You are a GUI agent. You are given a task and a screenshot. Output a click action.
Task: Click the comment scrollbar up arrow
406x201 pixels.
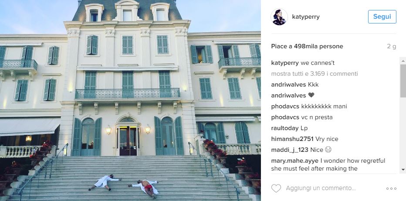pos(403,61)
